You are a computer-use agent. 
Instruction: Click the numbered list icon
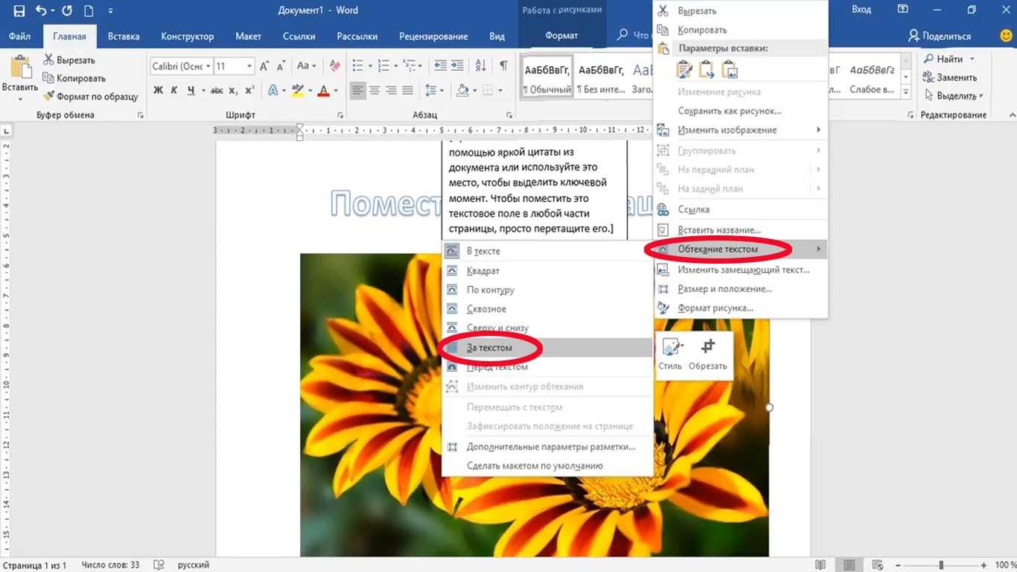pyautogui.click(x=383, y=66)
